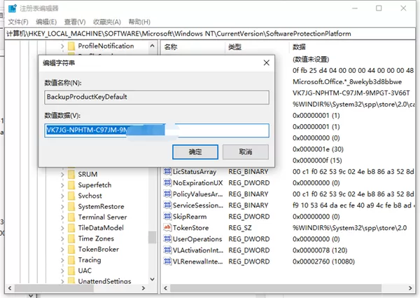Click the 数据 column header
420x298 pixels.
coord(299,47)
